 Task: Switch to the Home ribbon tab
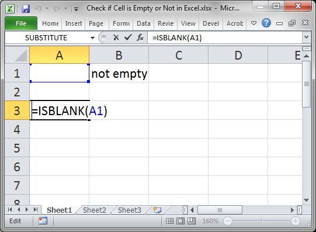(50, 23)
